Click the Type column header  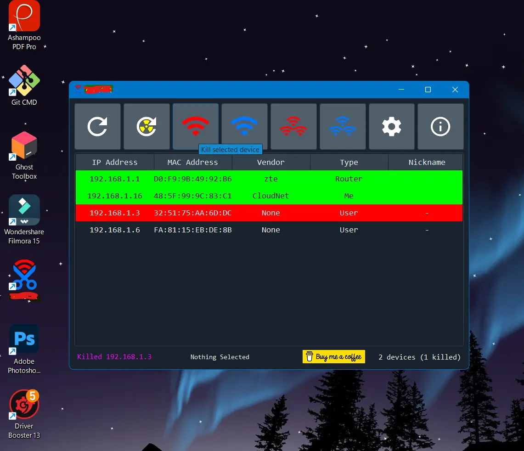coord(349,162)
